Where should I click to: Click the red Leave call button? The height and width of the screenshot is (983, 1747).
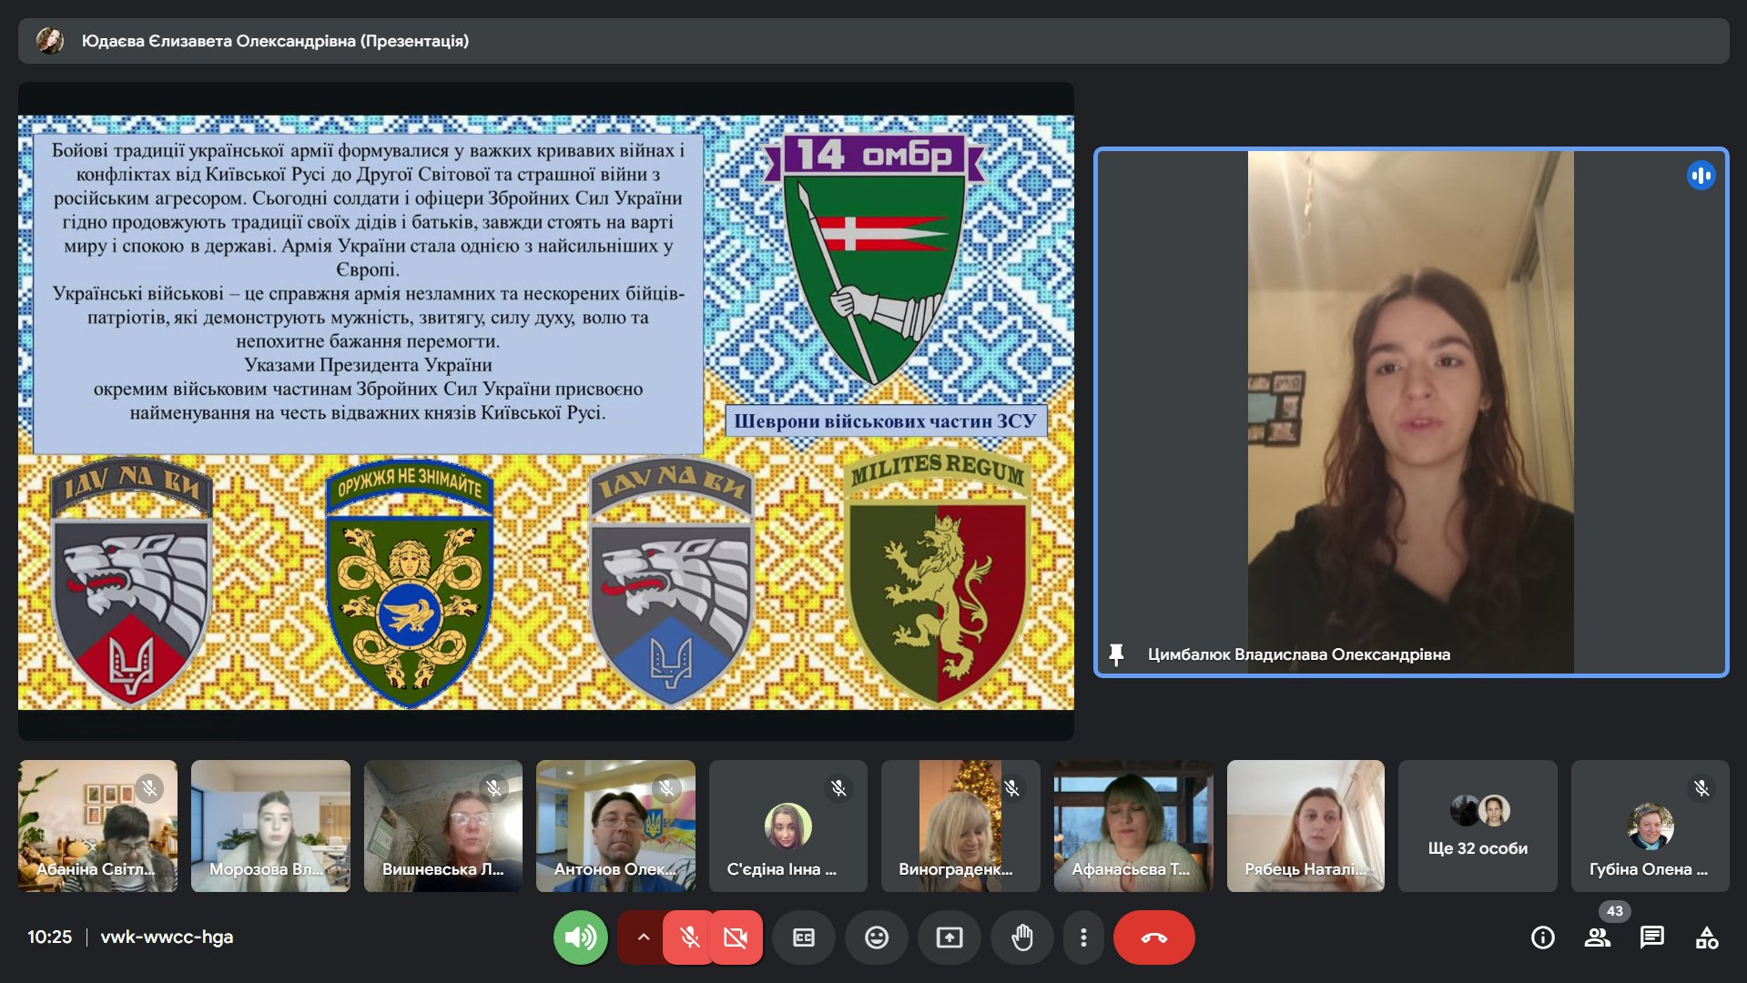tap(1154, 937)
